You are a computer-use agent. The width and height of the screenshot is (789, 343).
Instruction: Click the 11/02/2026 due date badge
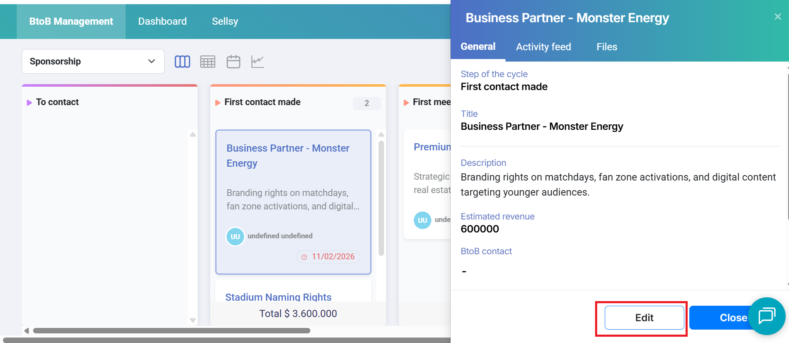328,257
